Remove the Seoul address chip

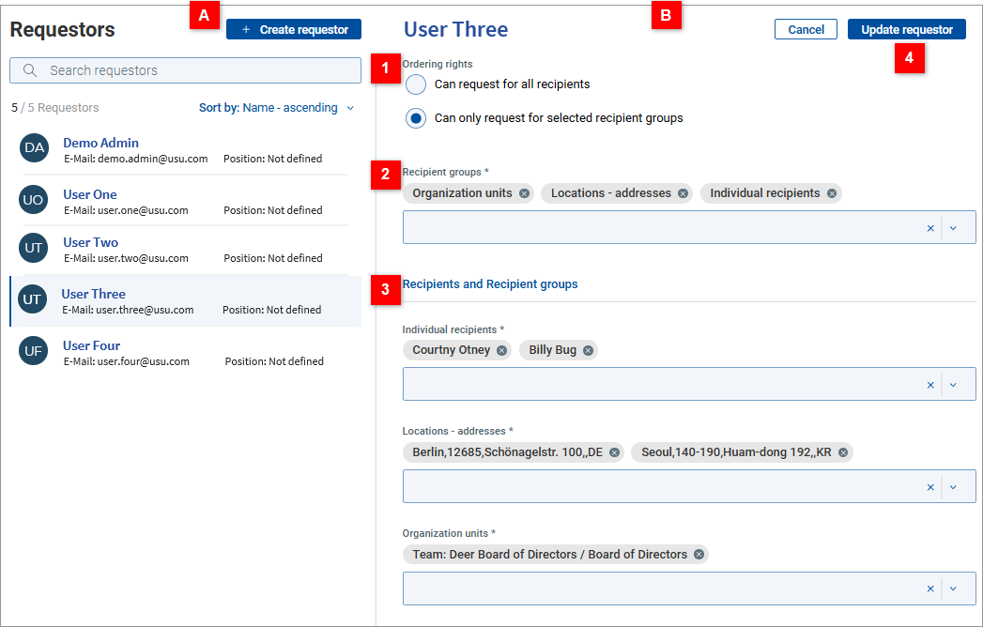click(x=843, y=452)
